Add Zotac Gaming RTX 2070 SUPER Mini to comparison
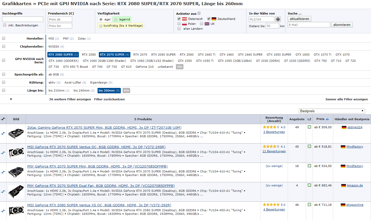The height and width of the screenshot is (220, 371). [x=3, y=133]
